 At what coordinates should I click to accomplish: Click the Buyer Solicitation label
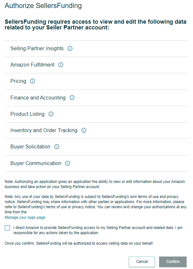30,147
